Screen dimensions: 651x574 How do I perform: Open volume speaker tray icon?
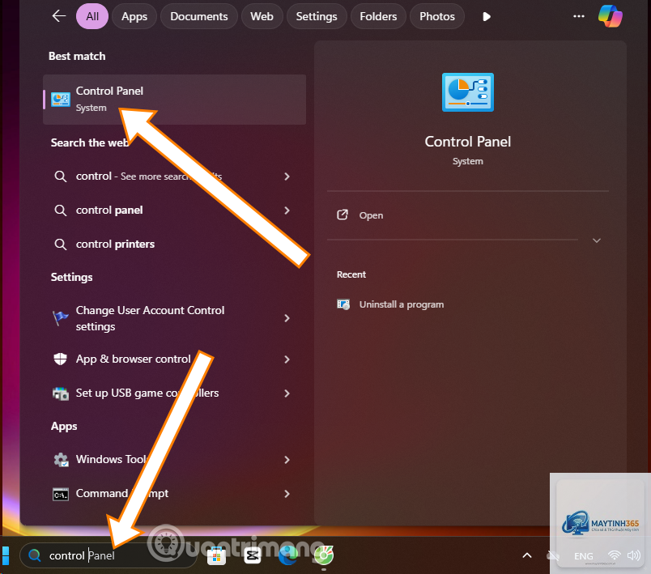coord(634,555)
